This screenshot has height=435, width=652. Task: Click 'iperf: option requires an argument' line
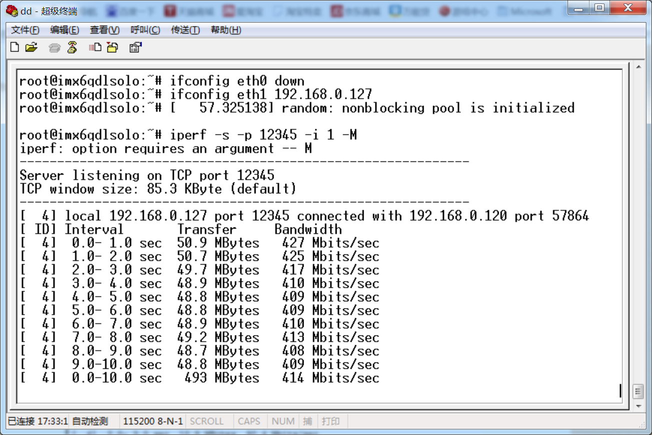point(165,148)
